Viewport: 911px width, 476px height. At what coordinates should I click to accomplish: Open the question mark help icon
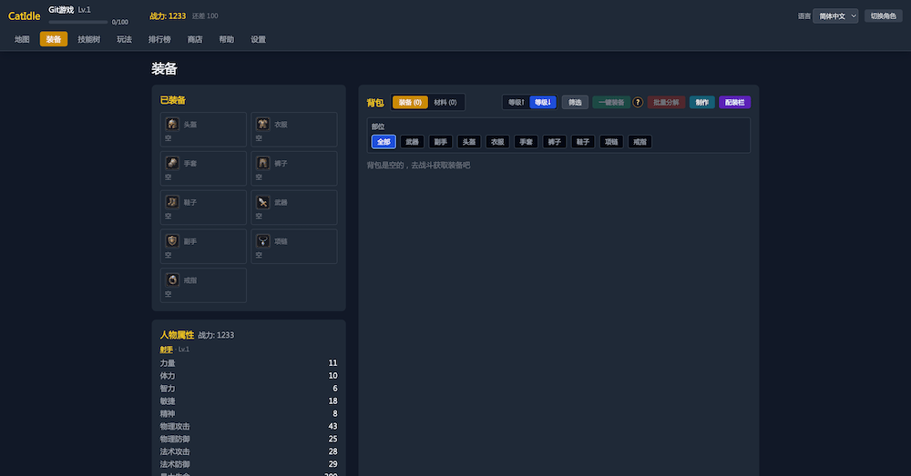[638, 102]
